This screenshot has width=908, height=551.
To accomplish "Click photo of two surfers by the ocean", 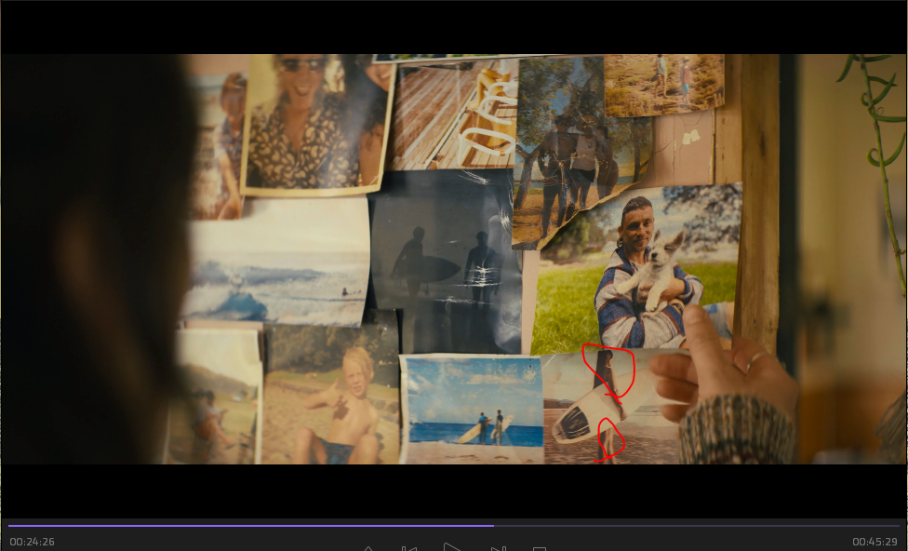I will coord(473,408).
